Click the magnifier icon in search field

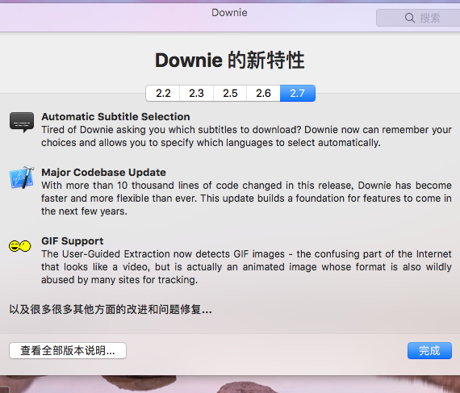[410, 18]
